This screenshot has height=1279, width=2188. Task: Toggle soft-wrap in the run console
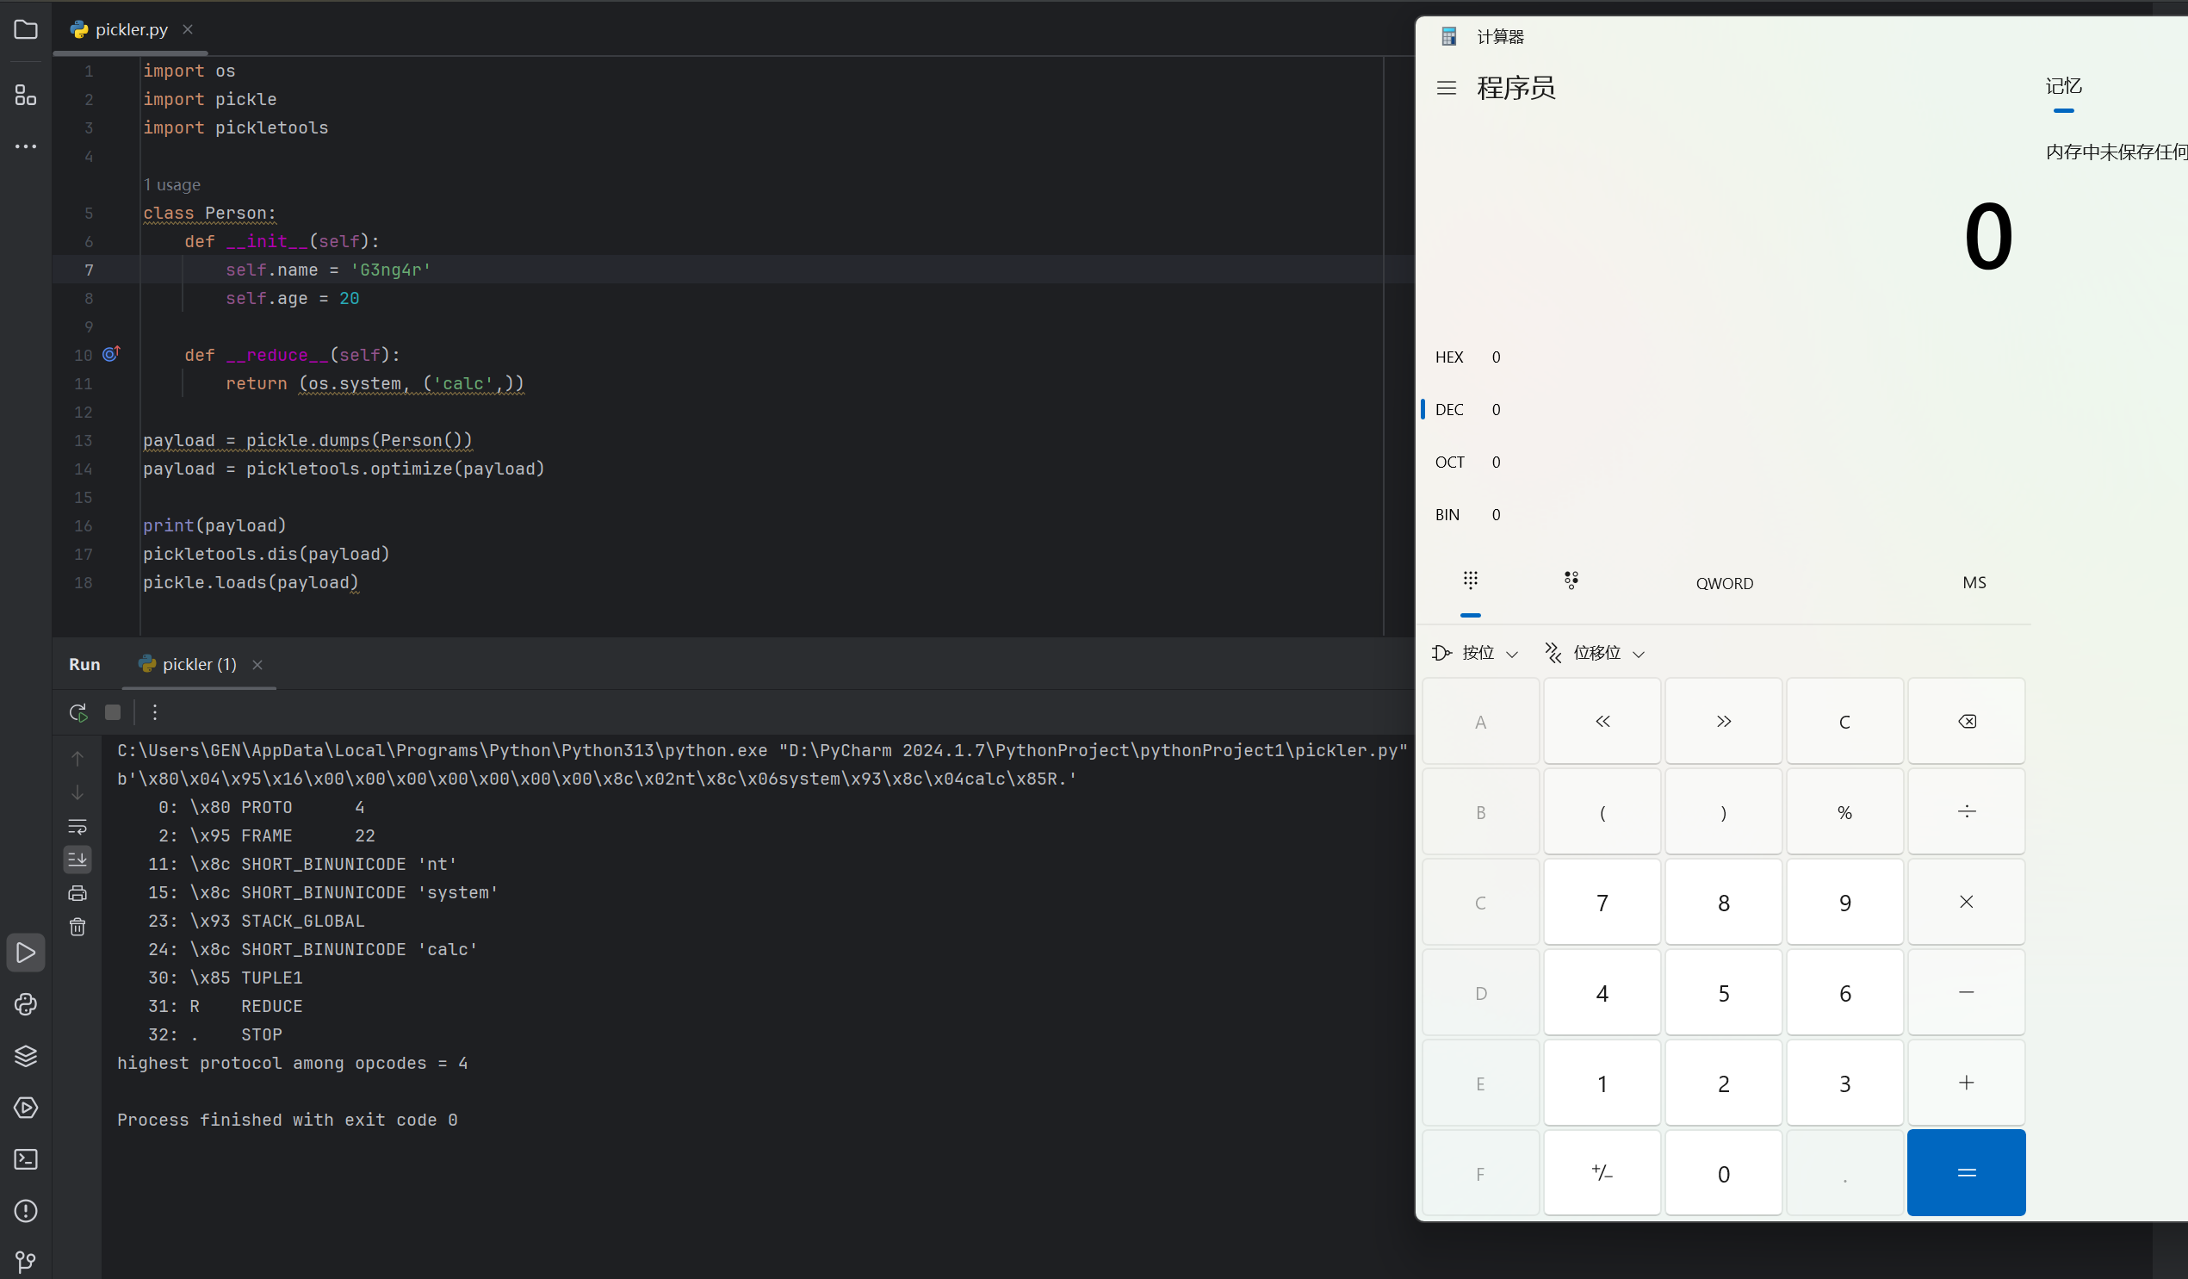tap(77, 827)
